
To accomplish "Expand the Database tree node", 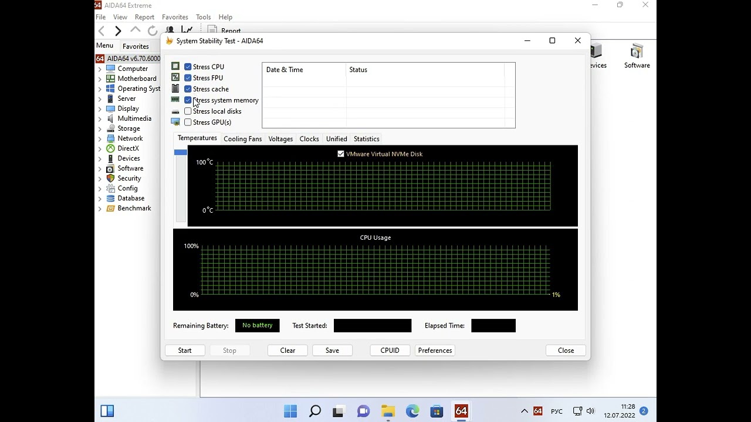I will [99, 199].
